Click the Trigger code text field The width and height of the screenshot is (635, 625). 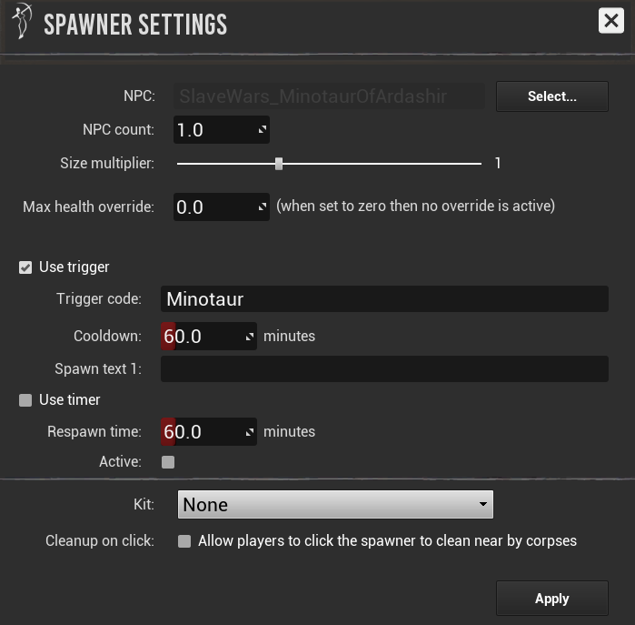(x=384, y=298)
